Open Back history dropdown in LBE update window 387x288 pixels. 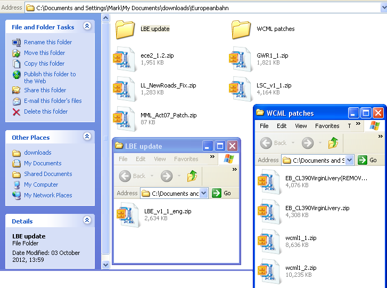click(x=152, y=176)
